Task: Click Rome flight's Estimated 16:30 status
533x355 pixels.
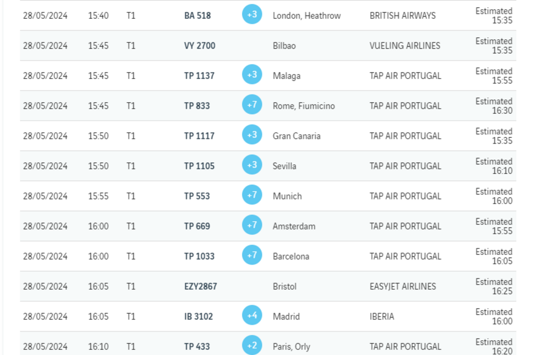Action: (494, 106)
